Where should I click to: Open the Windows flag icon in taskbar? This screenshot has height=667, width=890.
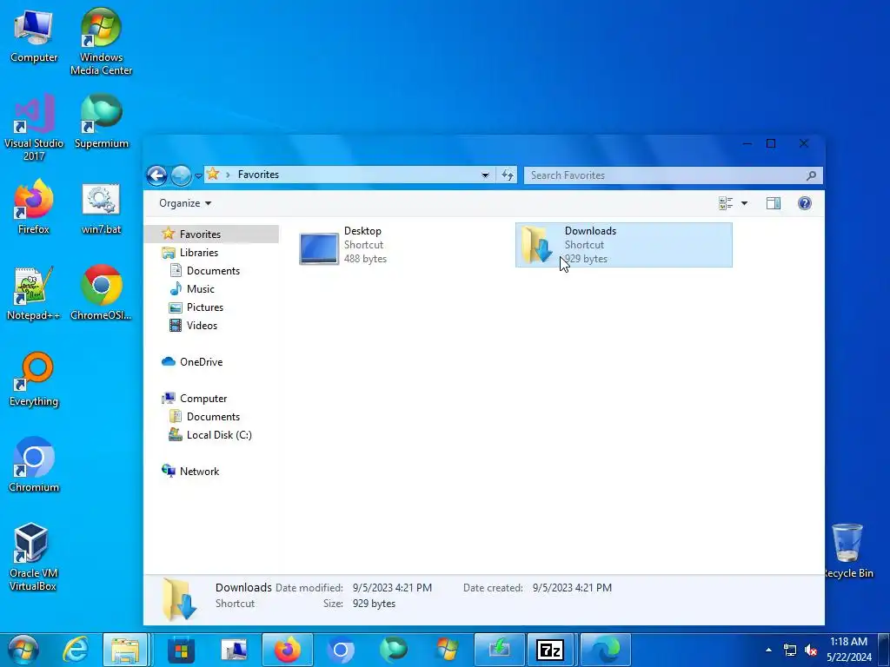click(446, 650)
